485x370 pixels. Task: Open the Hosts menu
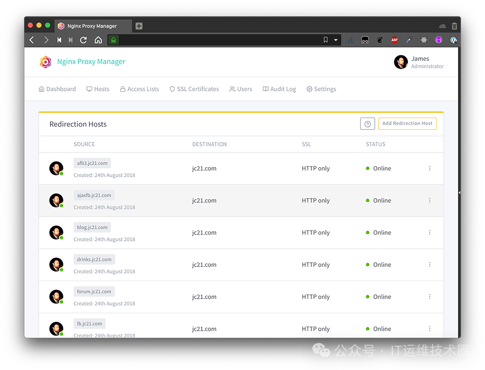[98, 89]
